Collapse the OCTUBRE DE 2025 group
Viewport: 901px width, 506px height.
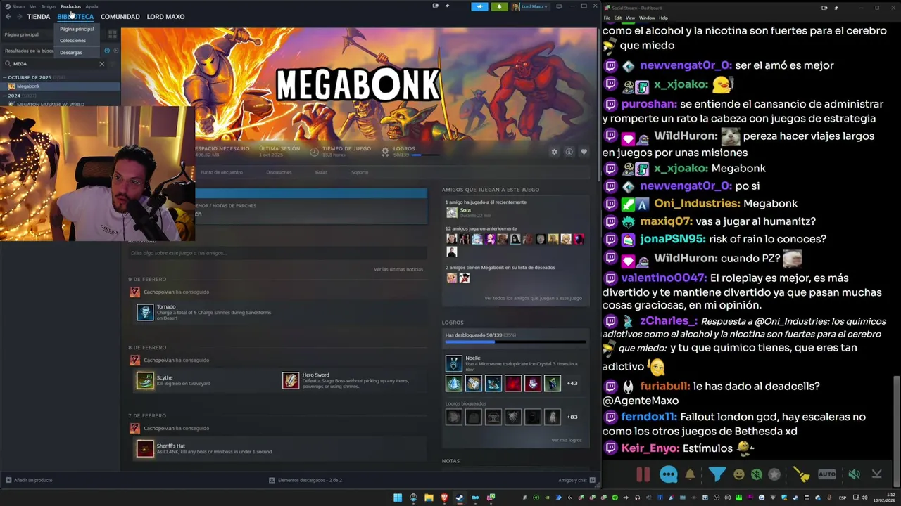click(x=6, y=77)
